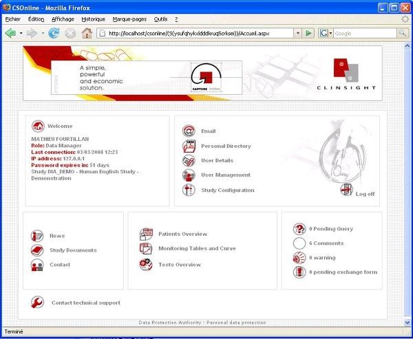Screen dimensions: 413x339
Task: Reload the page with the refresh button
Action: coord(54,33)
